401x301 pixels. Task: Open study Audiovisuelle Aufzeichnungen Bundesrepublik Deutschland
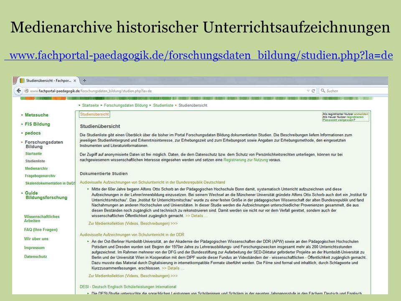152,182
